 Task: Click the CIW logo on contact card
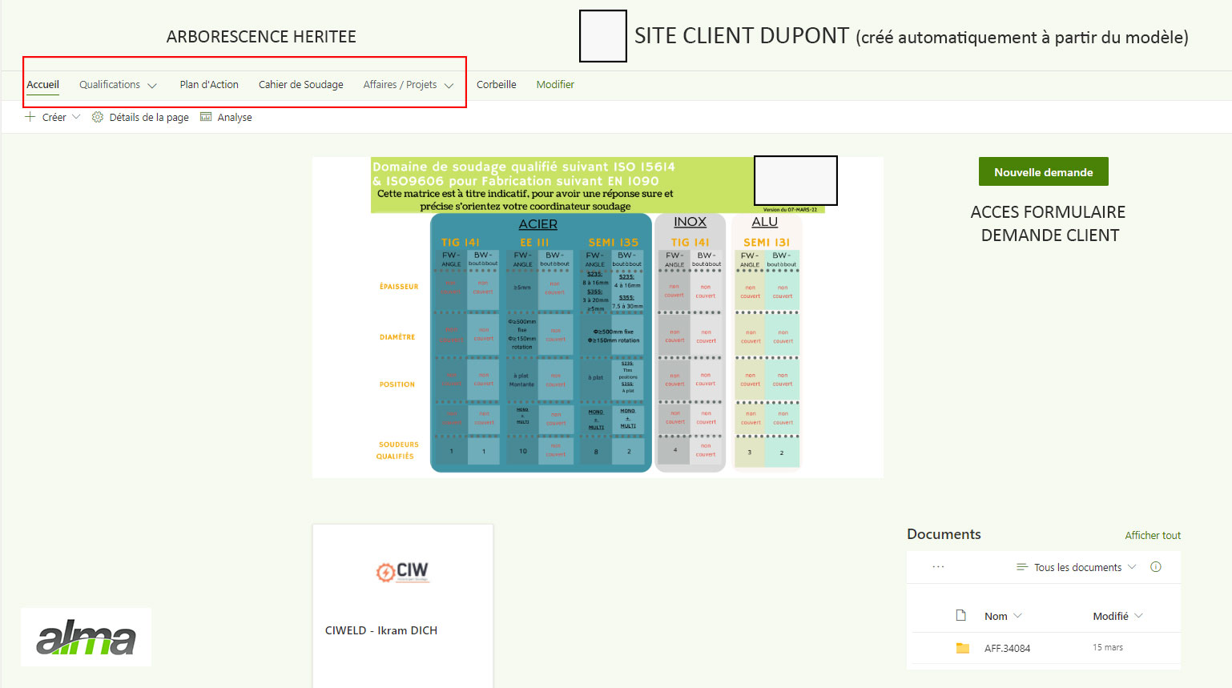pos(403,571)
